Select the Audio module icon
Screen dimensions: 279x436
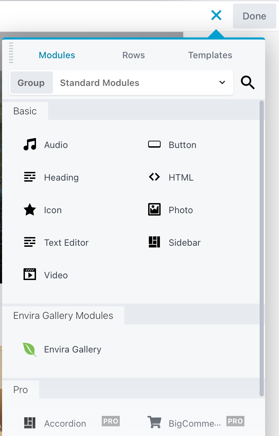30,145
